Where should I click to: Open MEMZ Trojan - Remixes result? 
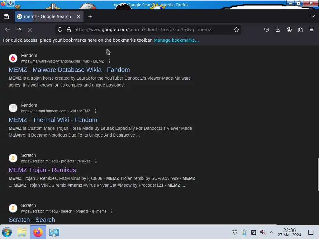click(x=42, y=170)
